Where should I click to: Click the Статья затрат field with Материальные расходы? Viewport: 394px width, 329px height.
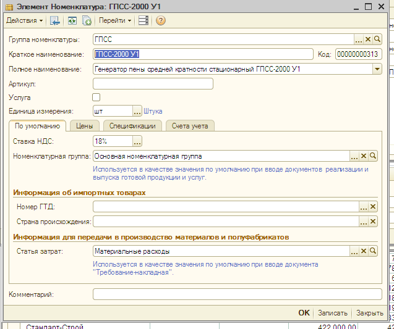click(221, 251)
